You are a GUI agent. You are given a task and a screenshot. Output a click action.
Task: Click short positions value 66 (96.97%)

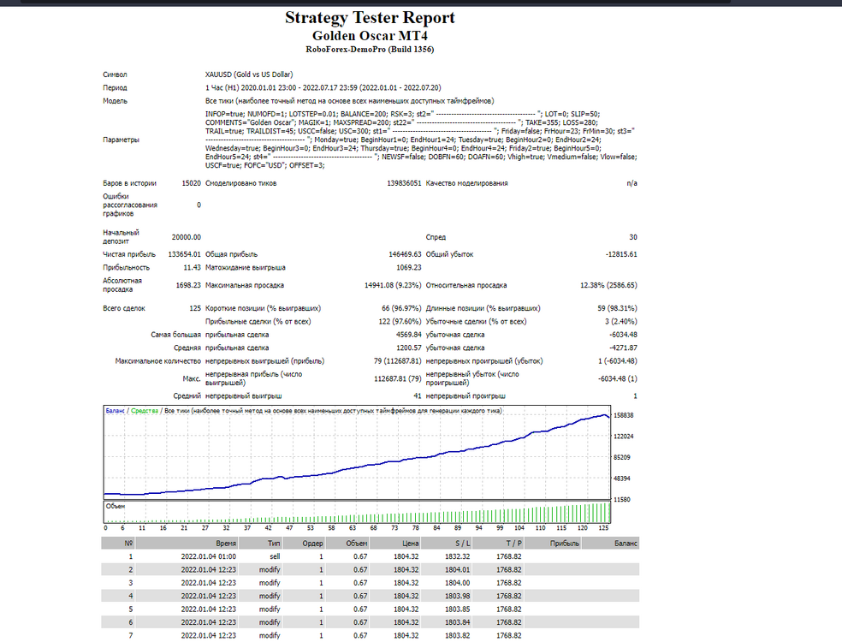coord(401,308)
